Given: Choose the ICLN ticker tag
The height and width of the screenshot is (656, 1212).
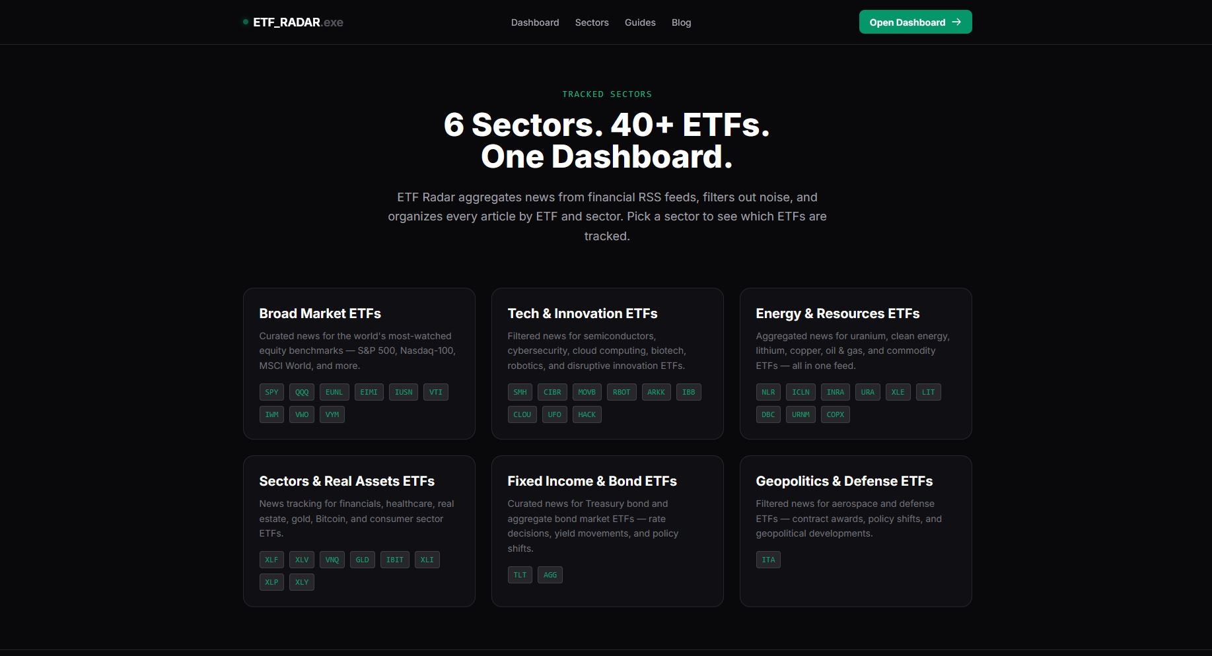Looking at the screenshot, I should click(x=801, y=392).
